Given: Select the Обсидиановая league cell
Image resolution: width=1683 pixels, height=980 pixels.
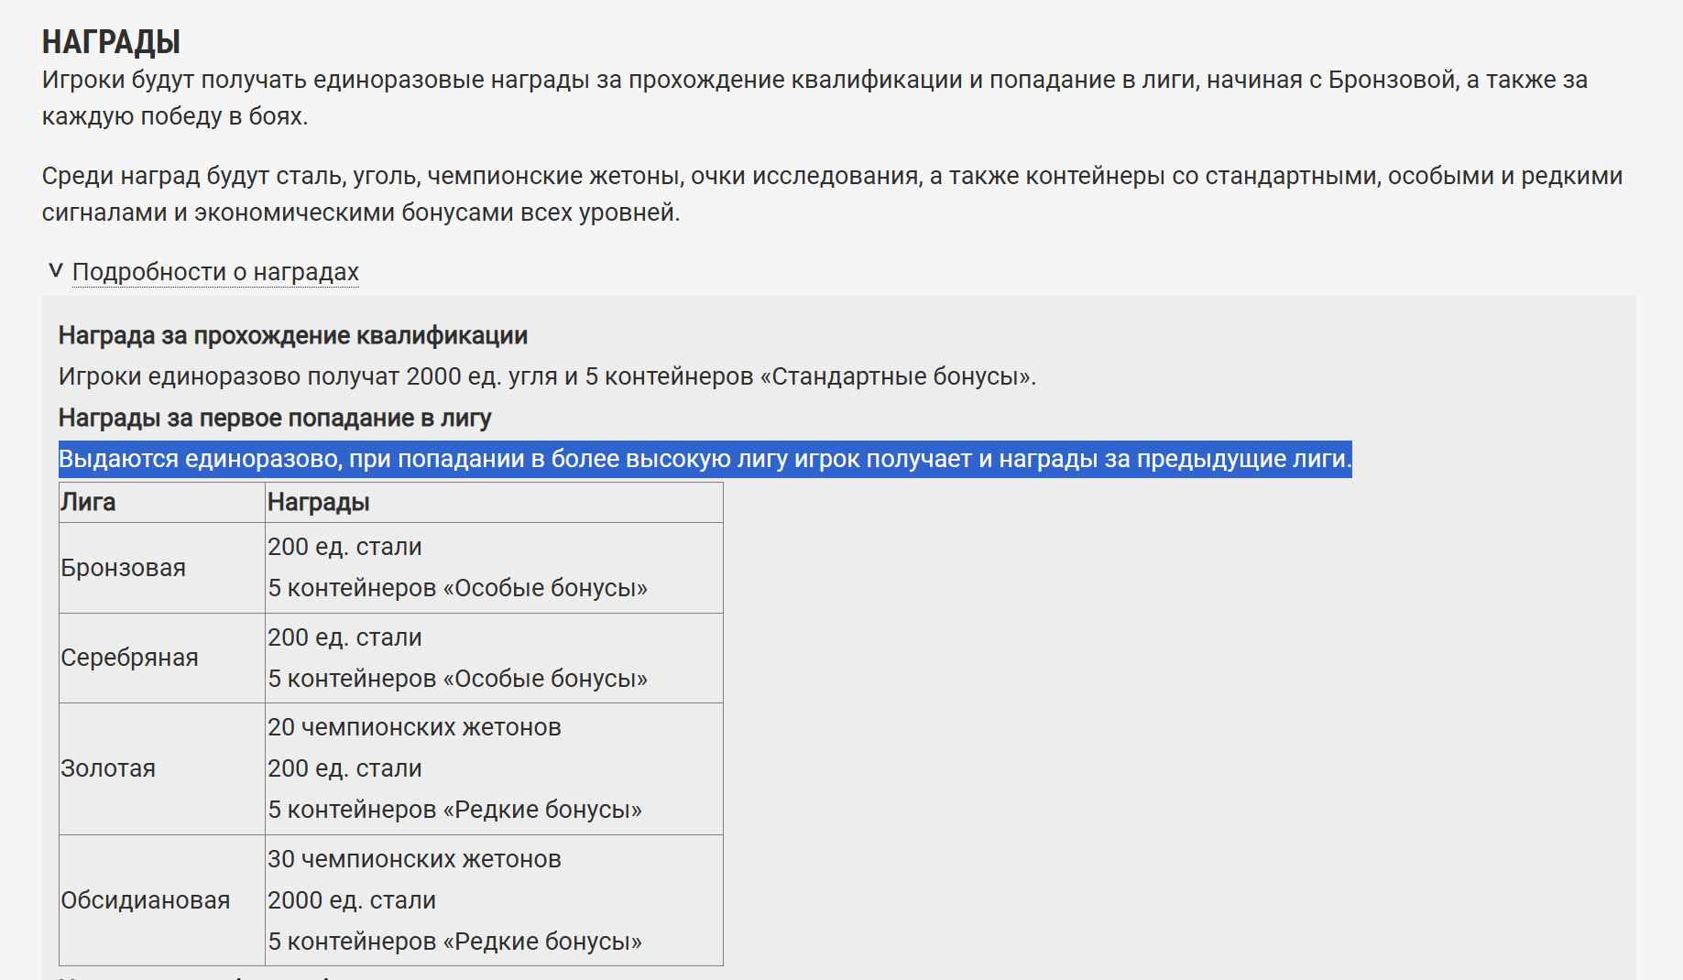Looking at the screenshot, I should [145, 900].
